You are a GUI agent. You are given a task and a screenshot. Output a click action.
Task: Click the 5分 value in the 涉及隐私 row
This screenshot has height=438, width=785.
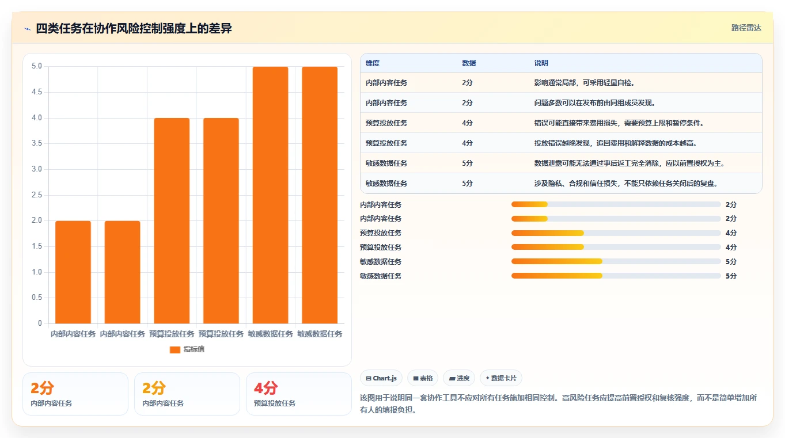pos(467,184)
